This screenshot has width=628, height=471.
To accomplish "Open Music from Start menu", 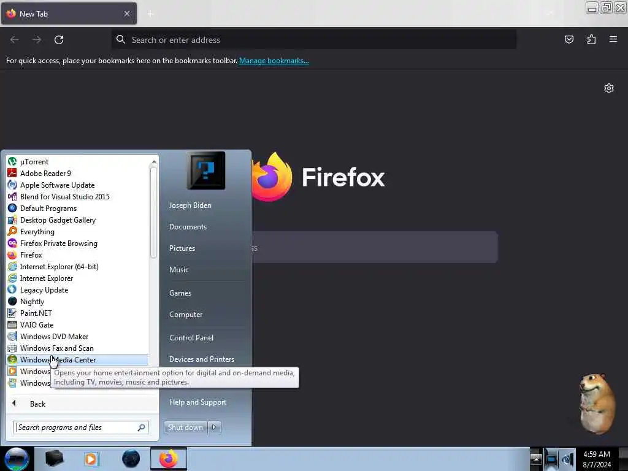I will coord(179,270).
